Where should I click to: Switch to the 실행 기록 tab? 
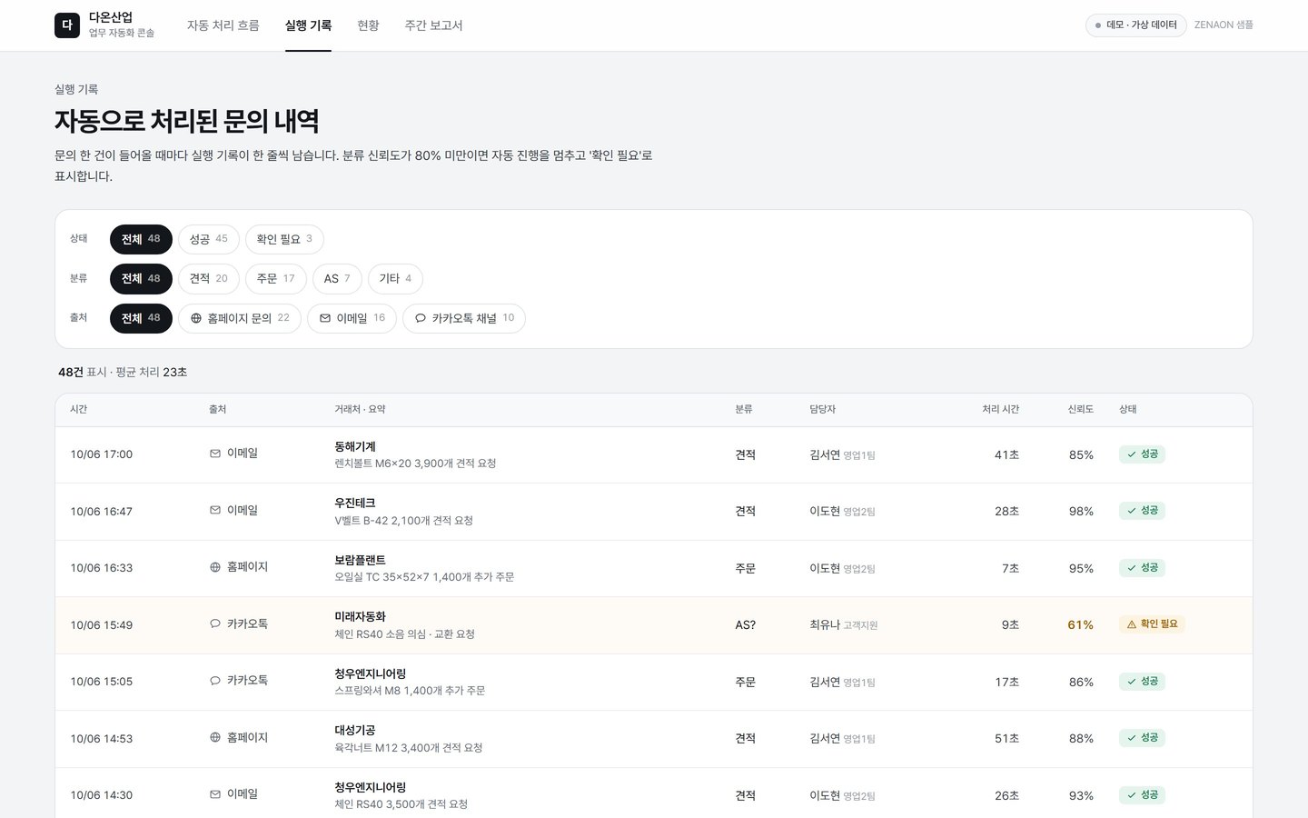(308, 25)
